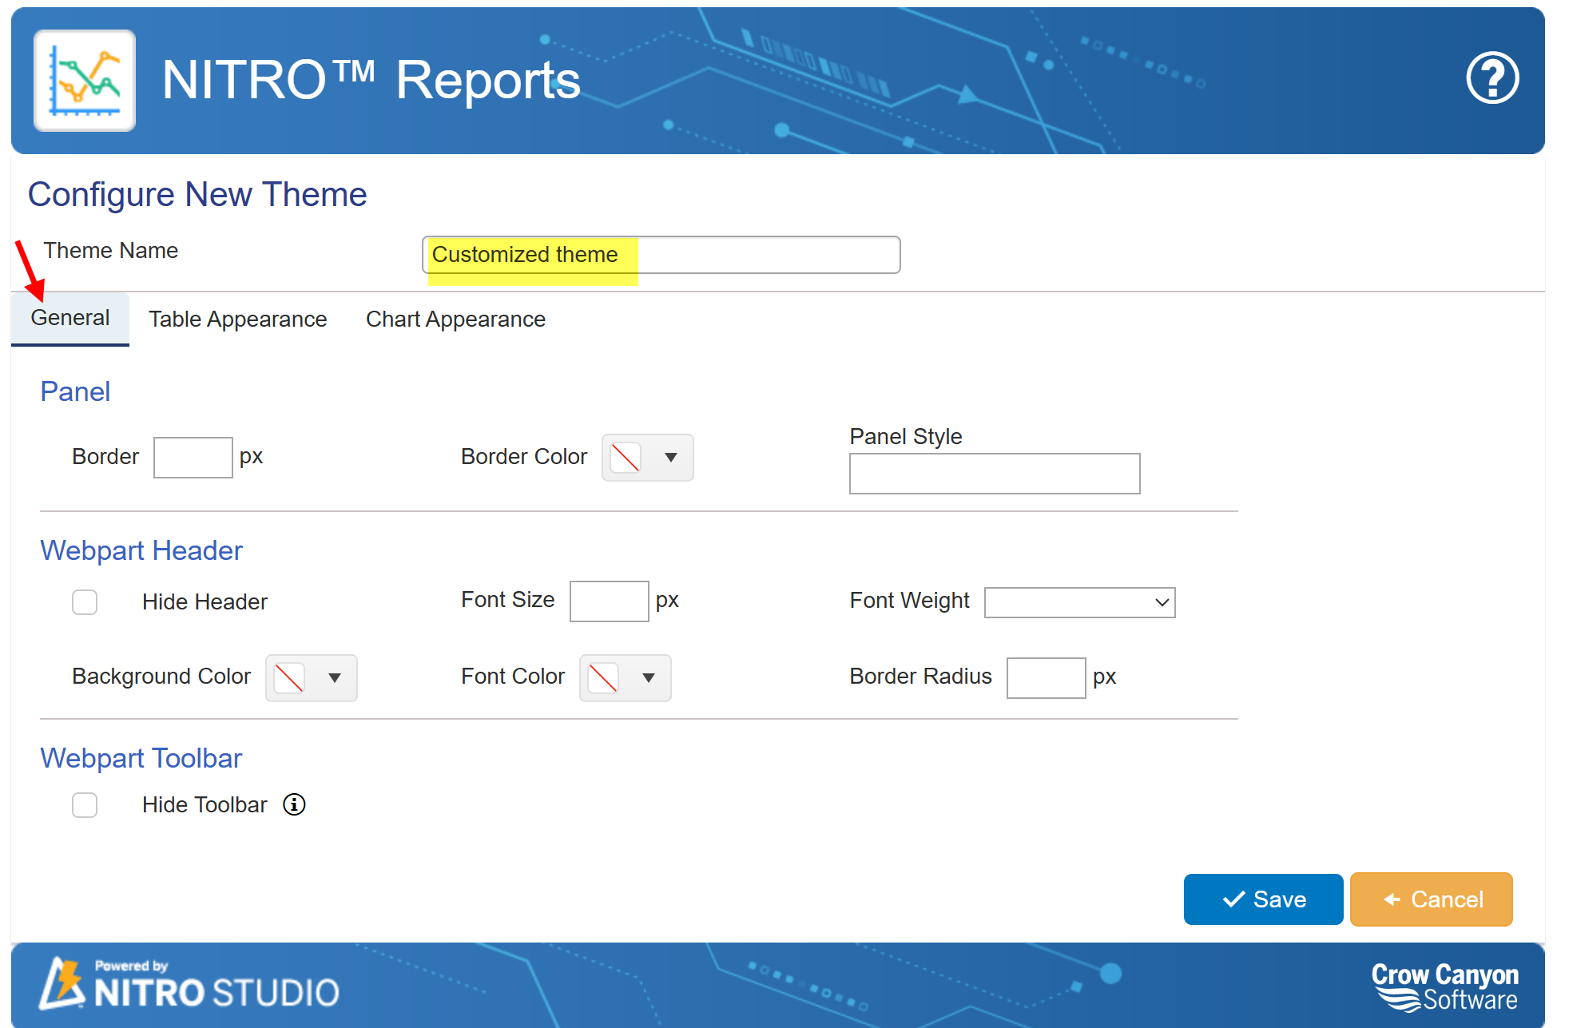Enable the Hide Toolbar checkbox
Screen dimensions: 1569x1028
[85, 804]
